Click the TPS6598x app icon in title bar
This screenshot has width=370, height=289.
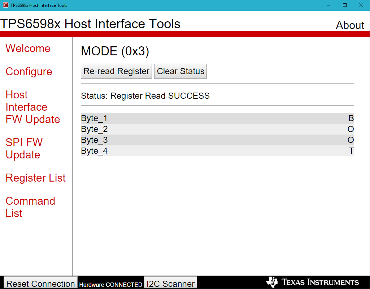pyautogui.click(x=5, y=5)
